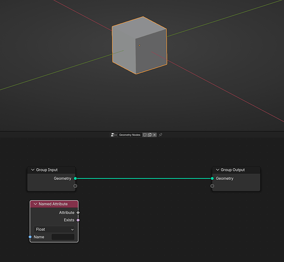Click the Geometry Nodes name field
The image size is (284, 262).
(x=130, y=135)
